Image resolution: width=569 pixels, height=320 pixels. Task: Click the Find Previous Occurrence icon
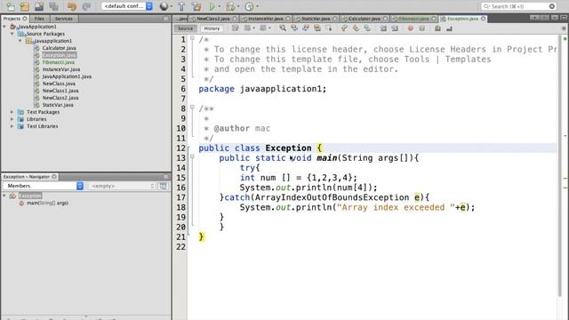pos(294,28)
